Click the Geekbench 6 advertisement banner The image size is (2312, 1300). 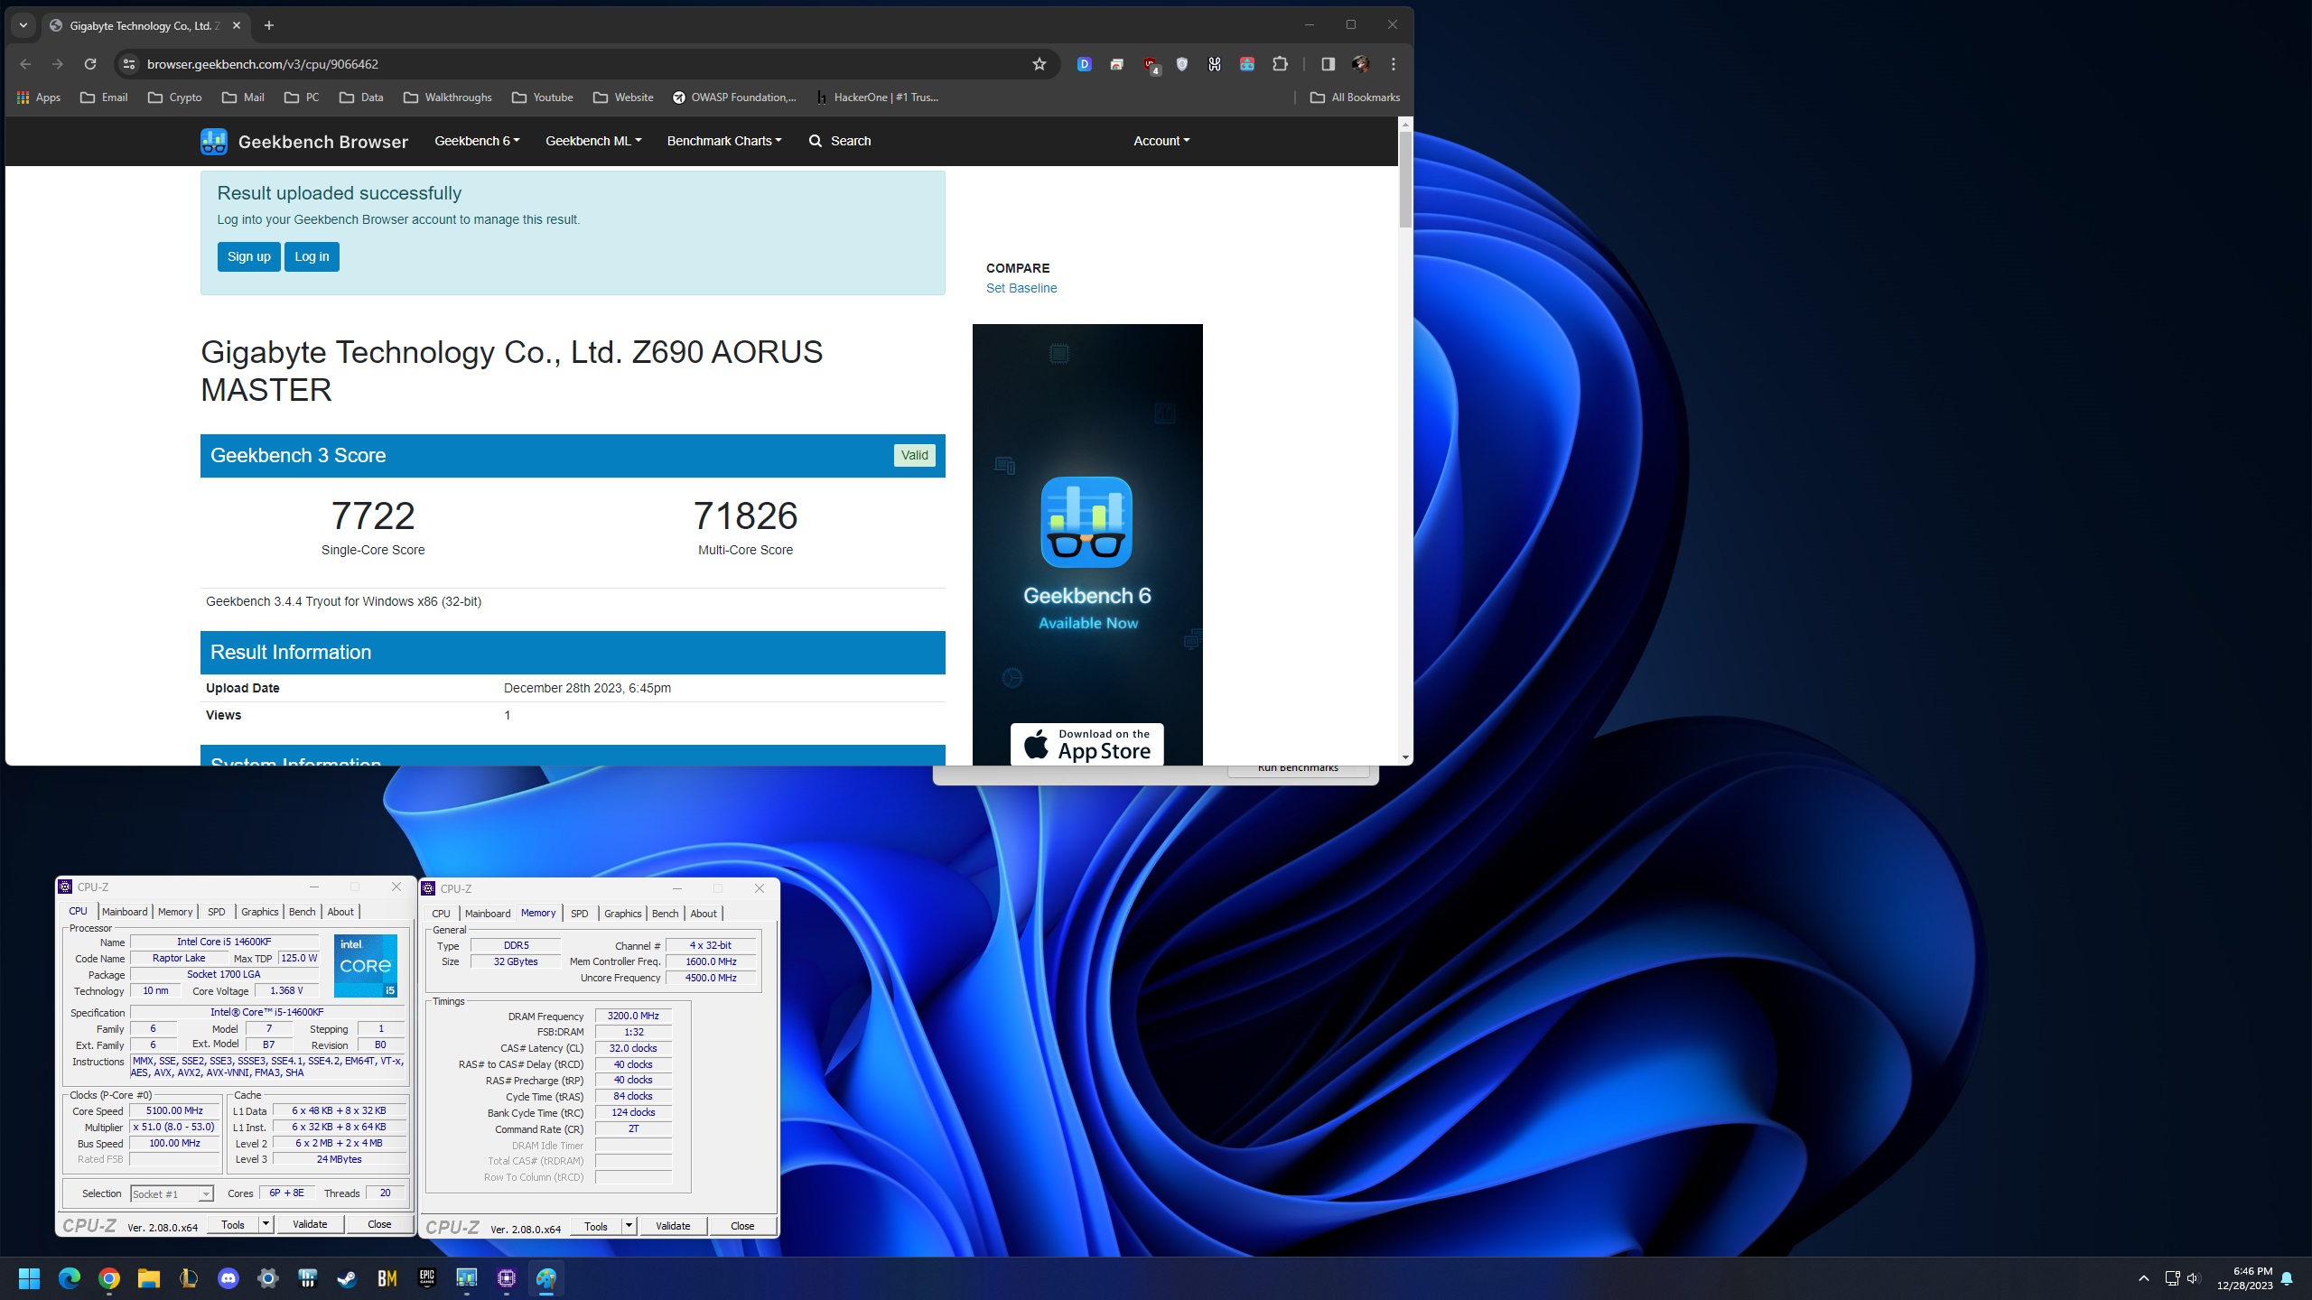point(1087,544)
